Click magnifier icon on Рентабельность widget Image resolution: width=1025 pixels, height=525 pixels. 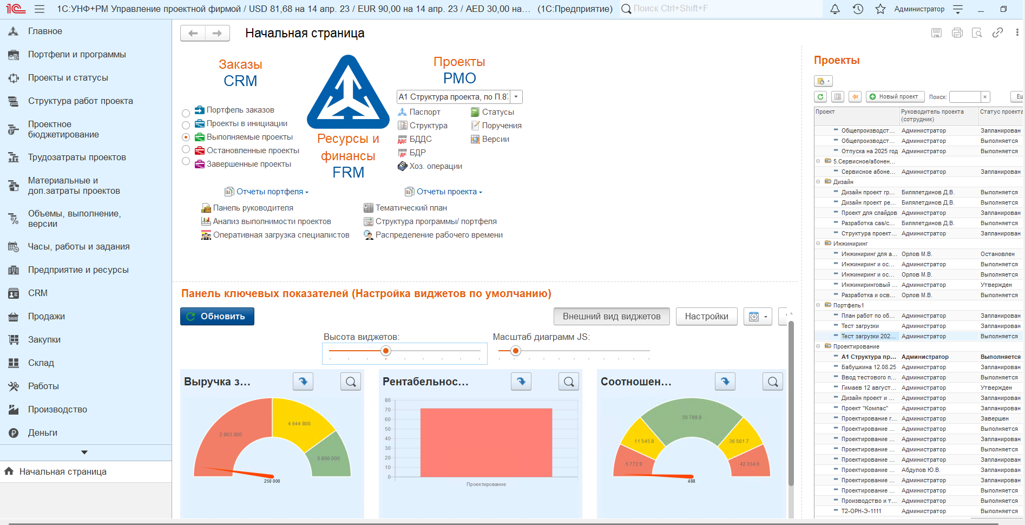coord(569,382)
